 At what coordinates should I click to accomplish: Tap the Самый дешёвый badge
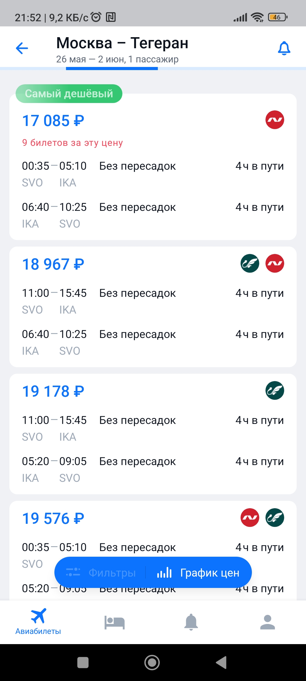coord(69,94)
